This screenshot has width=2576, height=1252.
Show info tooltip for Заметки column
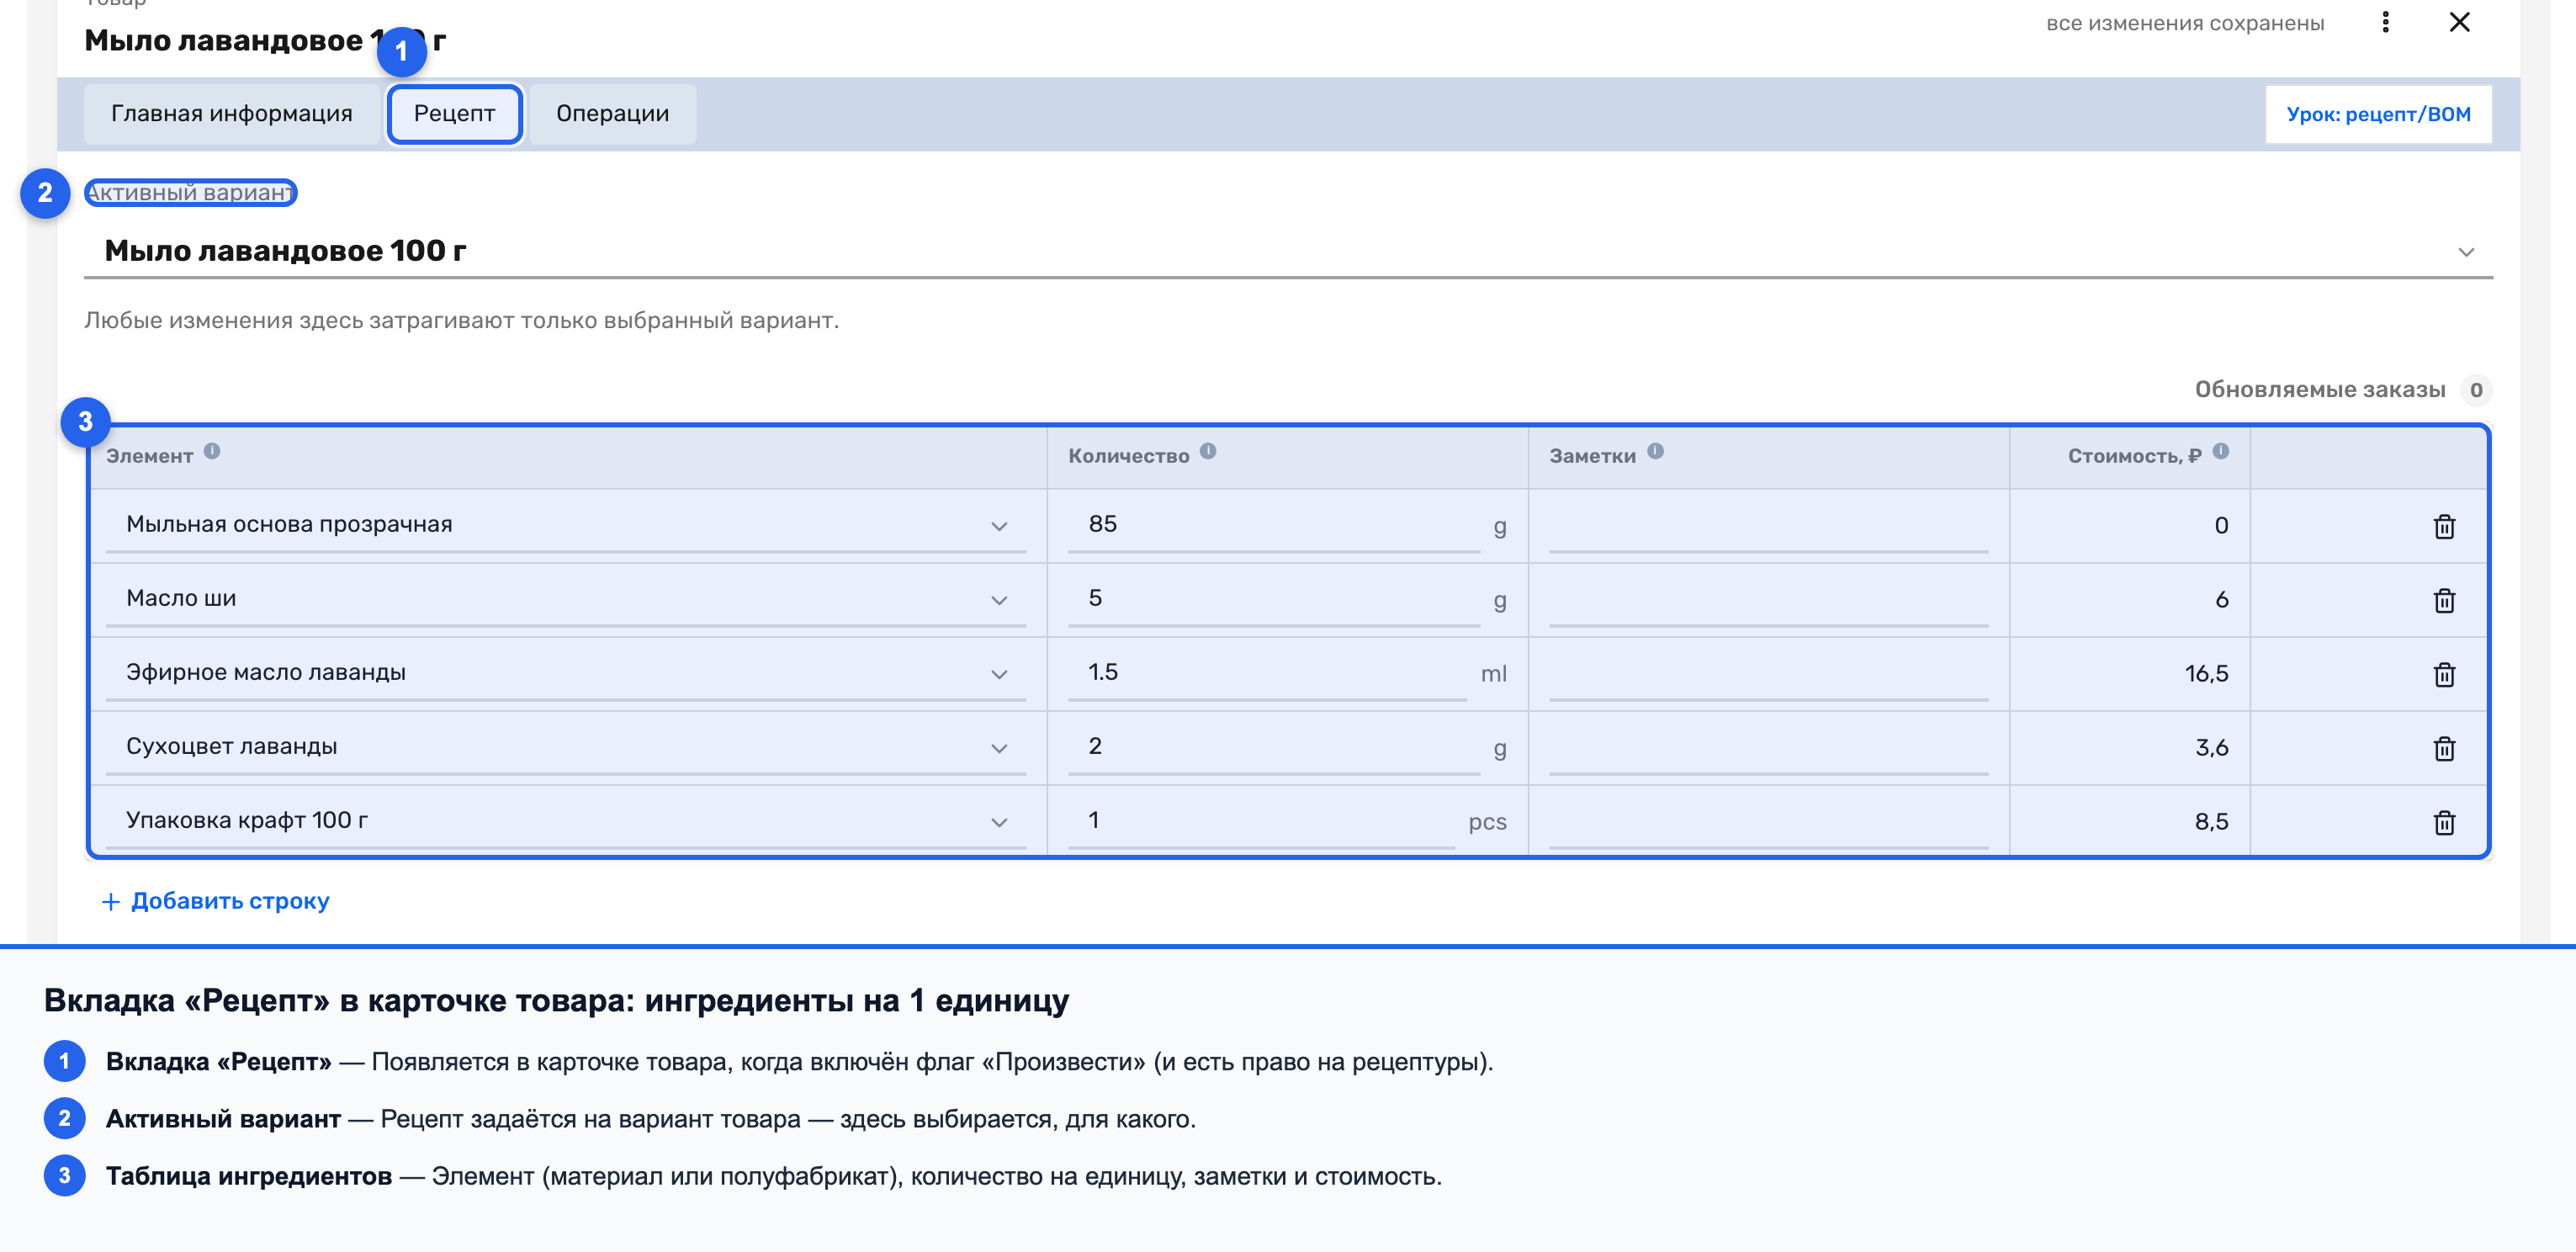click(x=1655, y=451)
